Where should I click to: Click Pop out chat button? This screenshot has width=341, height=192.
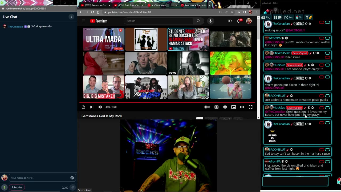(289, 17)
